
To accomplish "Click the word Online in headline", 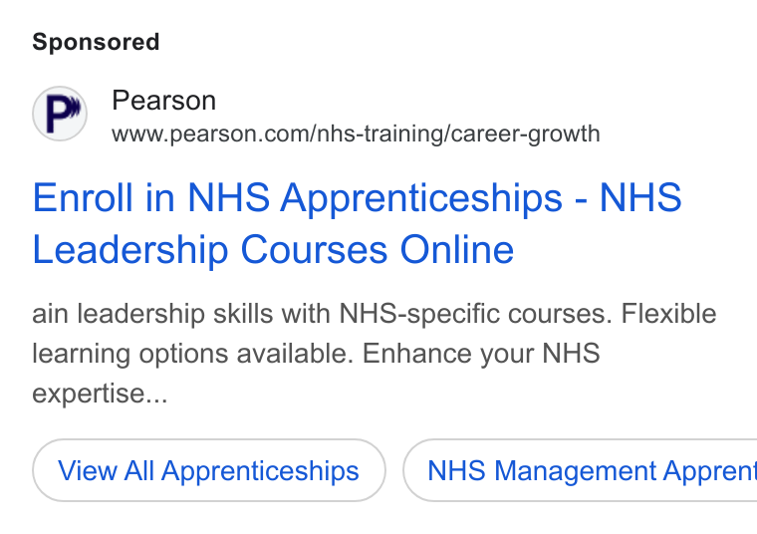I will 457,250.
